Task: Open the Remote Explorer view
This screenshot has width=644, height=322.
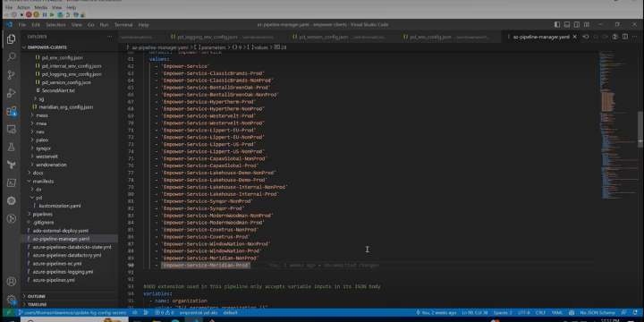Action: [11, 130]
